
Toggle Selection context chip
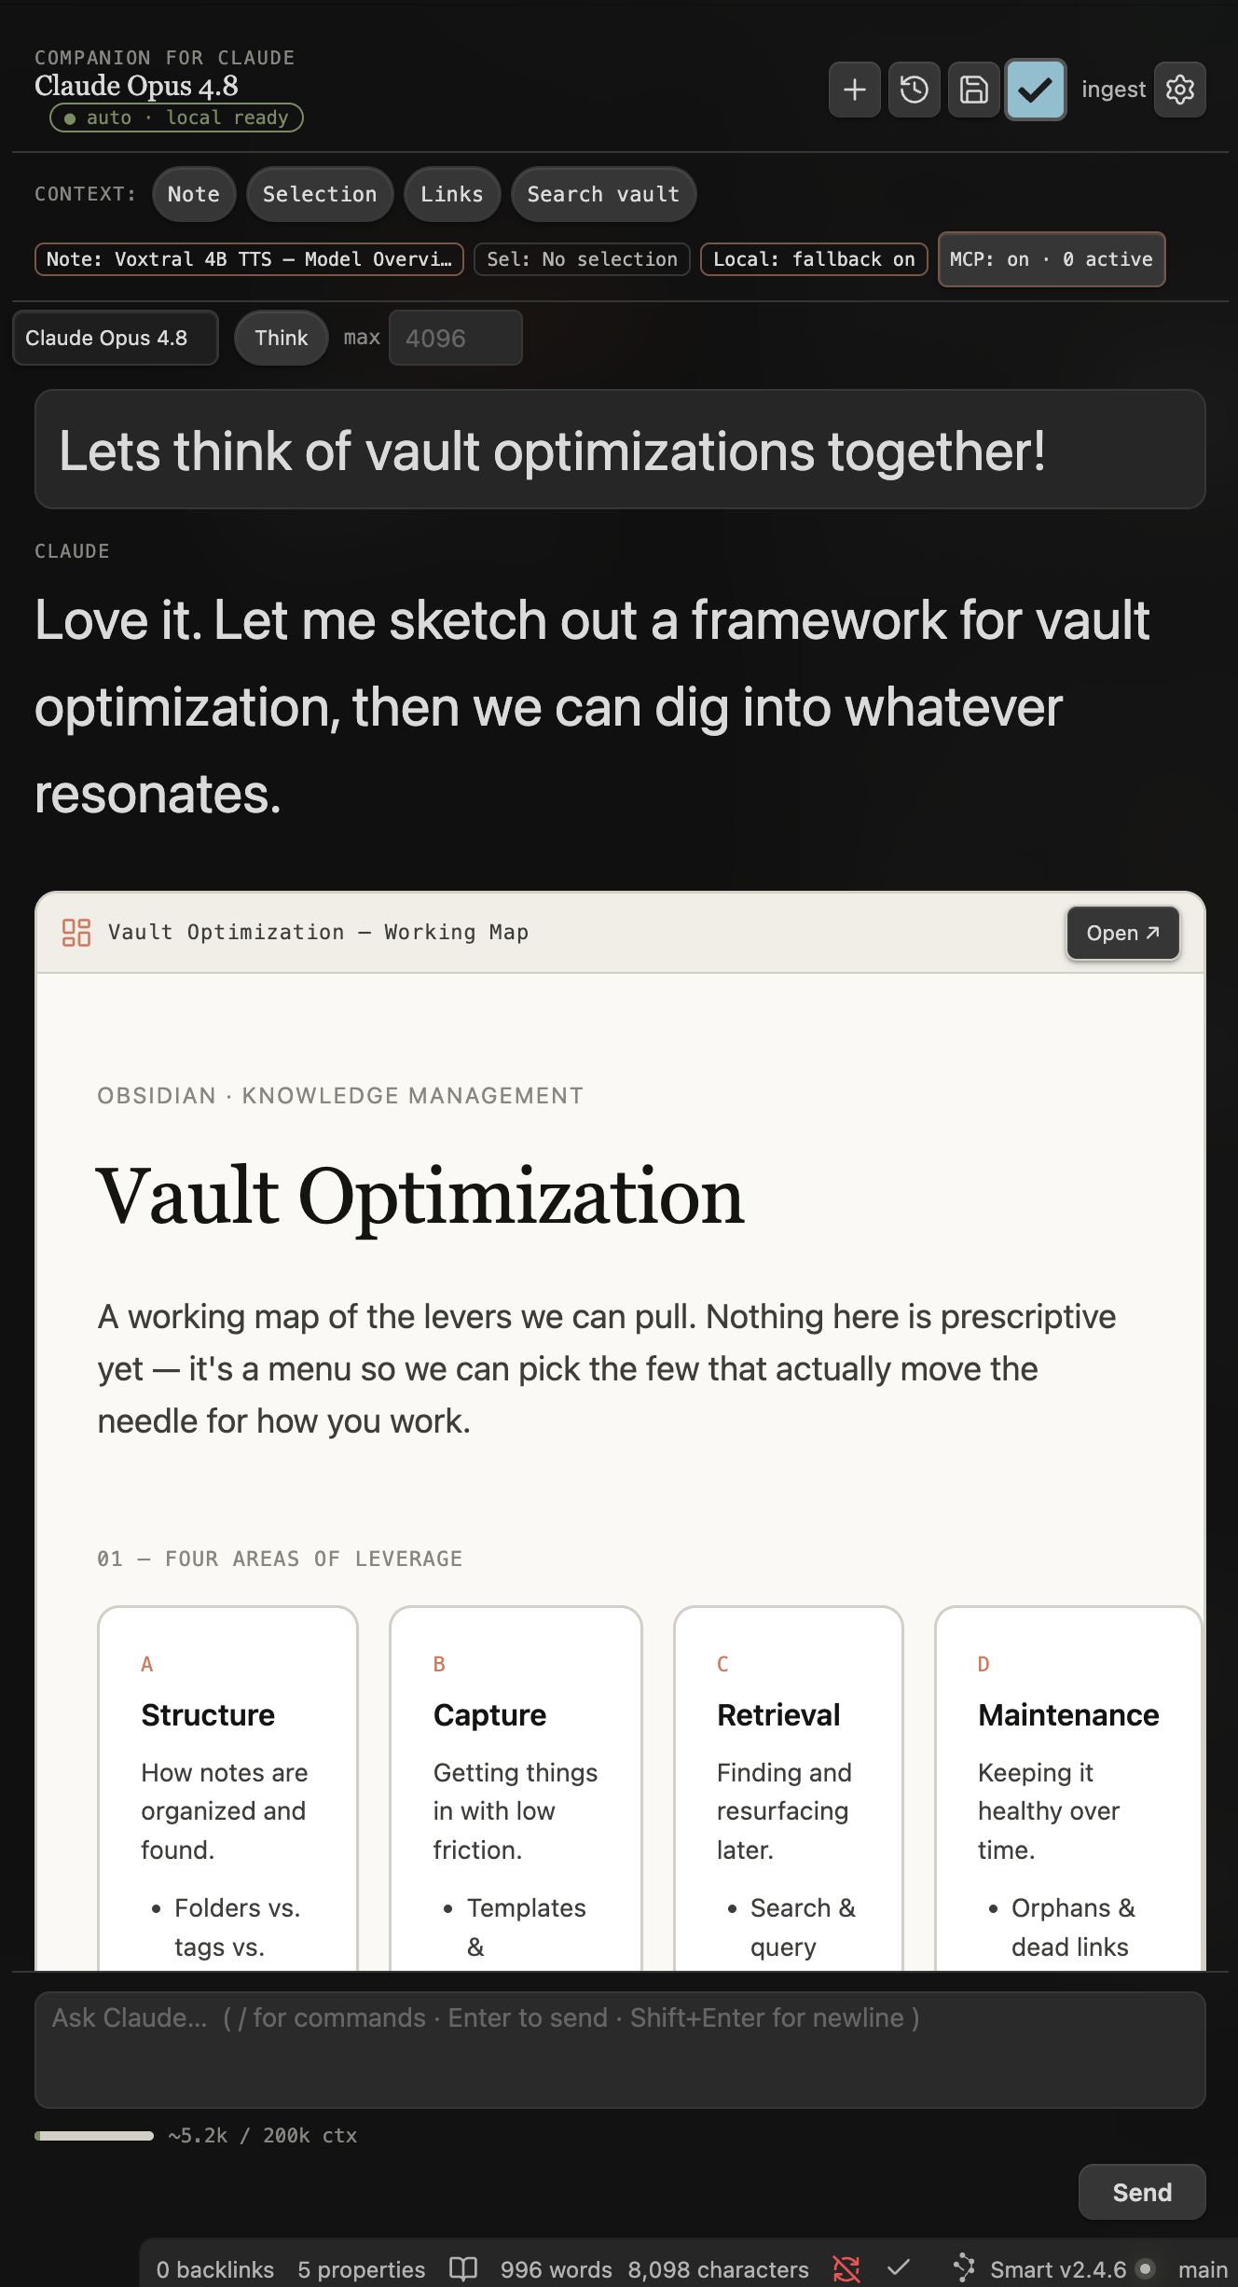(x=320, y=194)
